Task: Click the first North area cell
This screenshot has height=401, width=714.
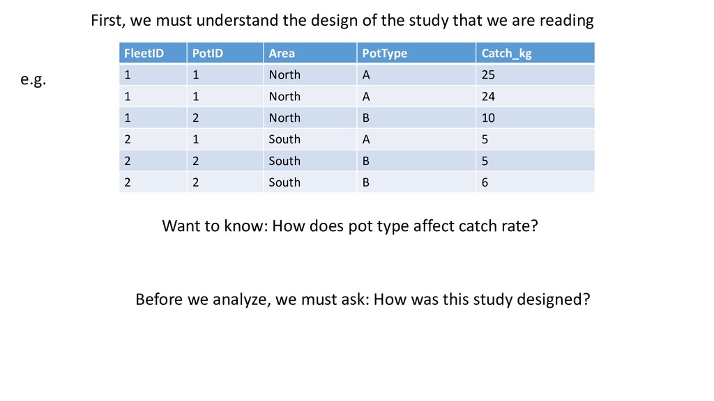Action: click(310, 74)
